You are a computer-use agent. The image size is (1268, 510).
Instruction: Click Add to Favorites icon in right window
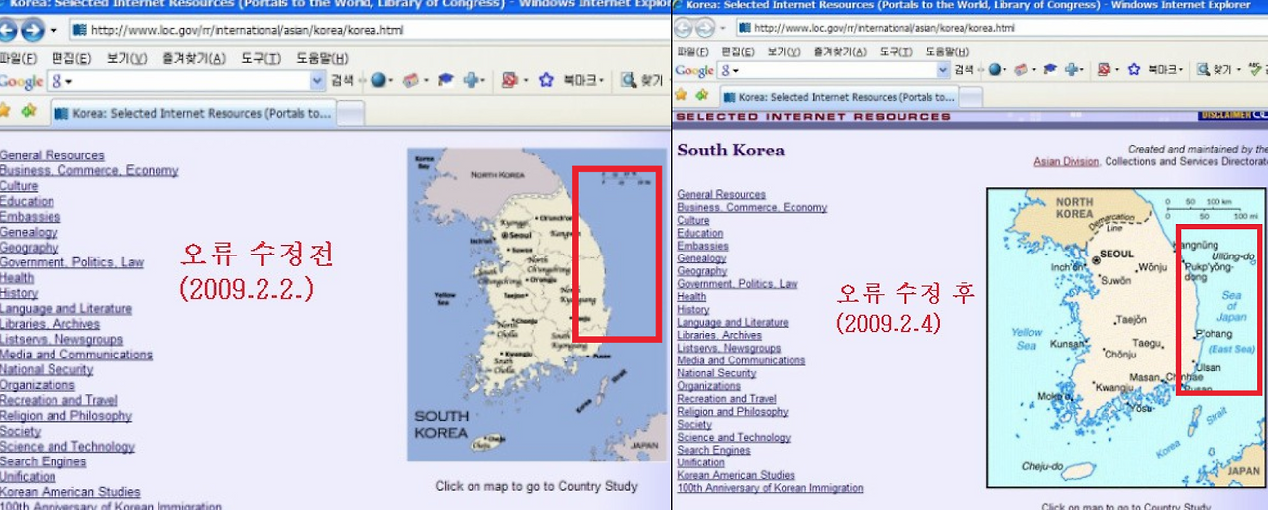coord(702,96)
